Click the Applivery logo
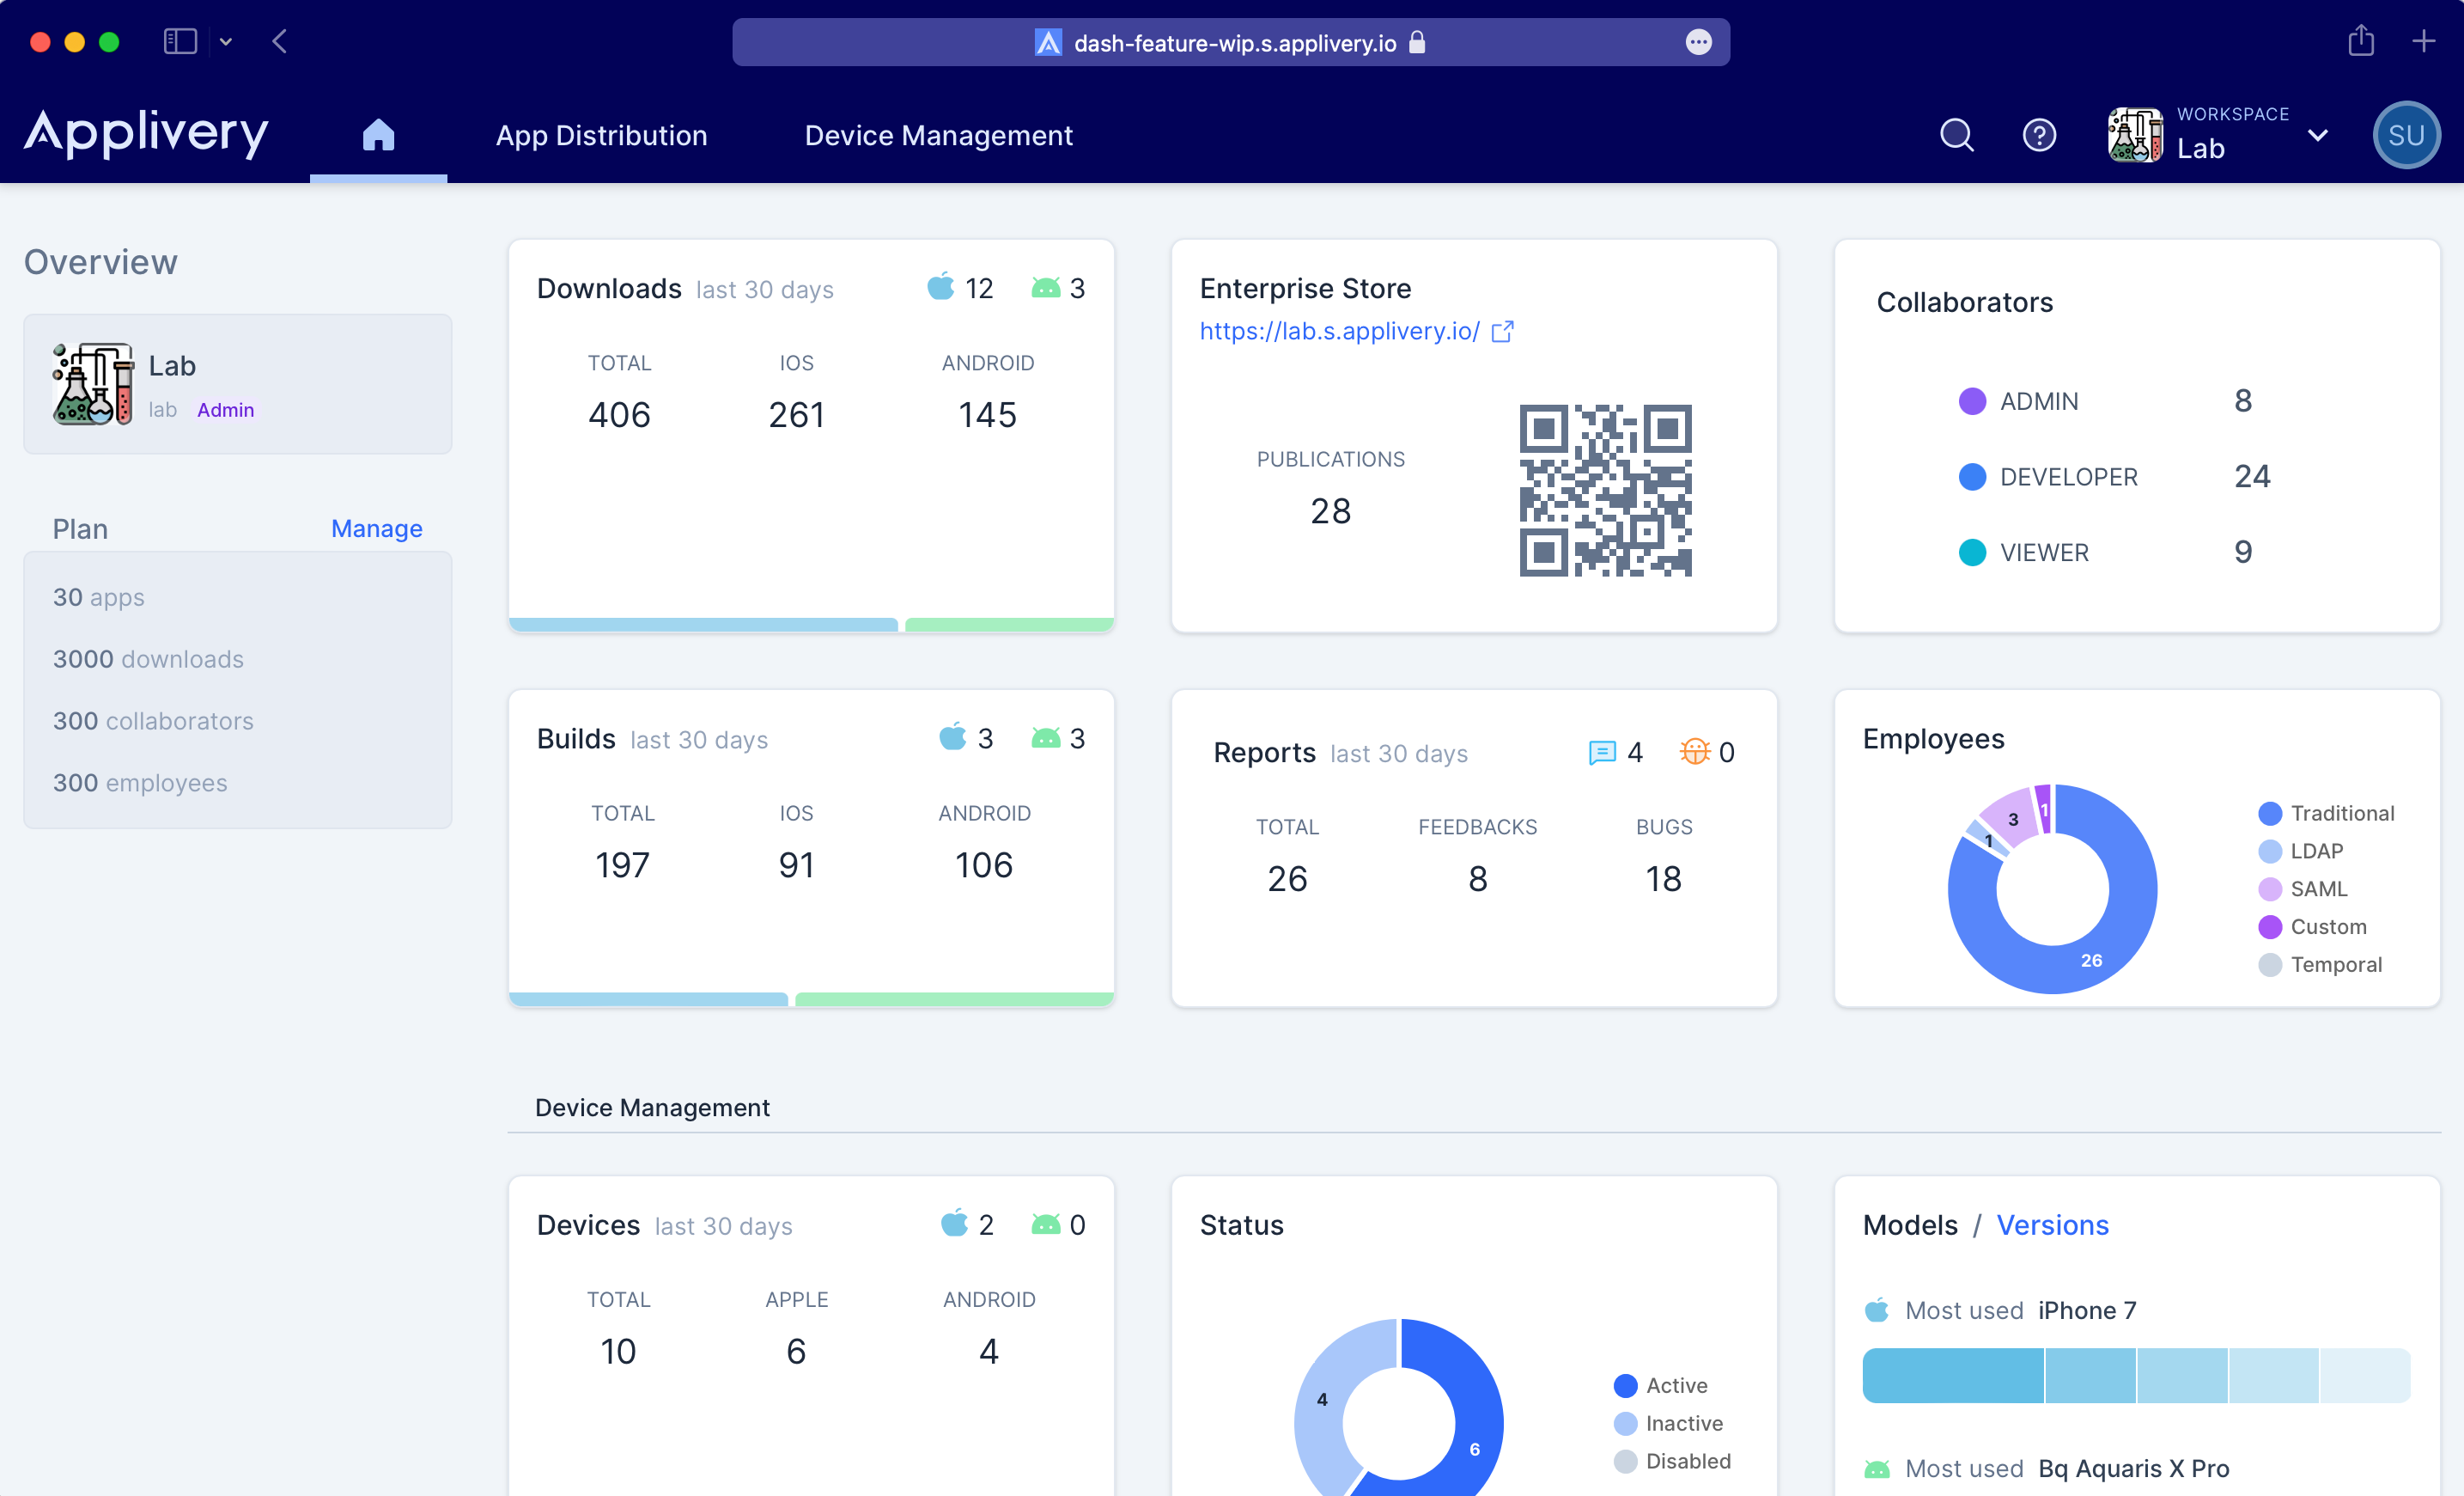Image resolution: width=2464 pixels, height=1496 pixels. pos(146,133)
